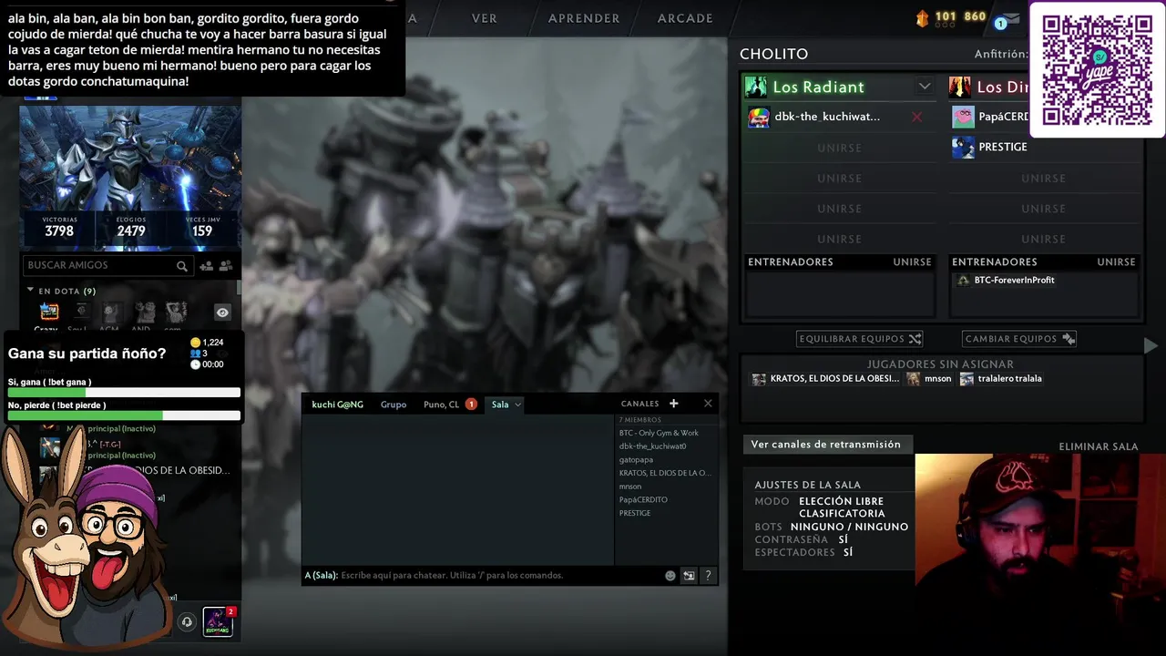This screenshot has width=1166, height=656.
Task: Click PRESTIGE player avatar
Action: click(963, 147)
